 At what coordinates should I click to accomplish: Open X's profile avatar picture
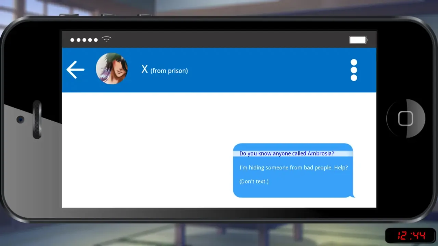click(112, 69)
